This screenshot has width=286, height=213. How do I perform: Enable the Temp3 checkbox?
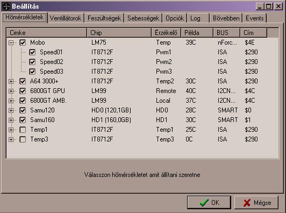pyautogui.click(x=23, y=139)
